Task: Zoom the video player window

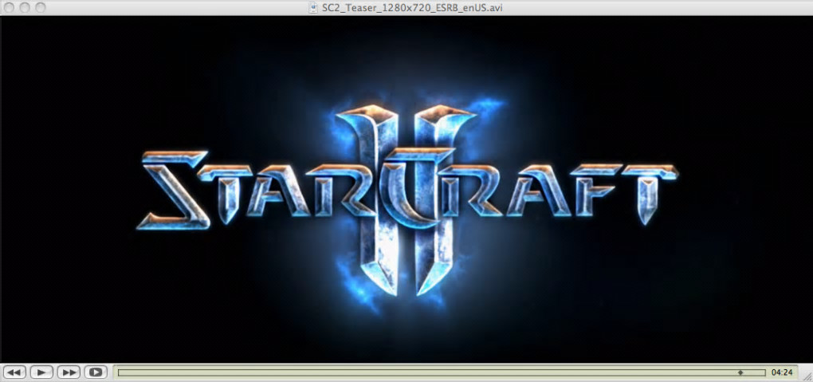Action: (40, 7)
